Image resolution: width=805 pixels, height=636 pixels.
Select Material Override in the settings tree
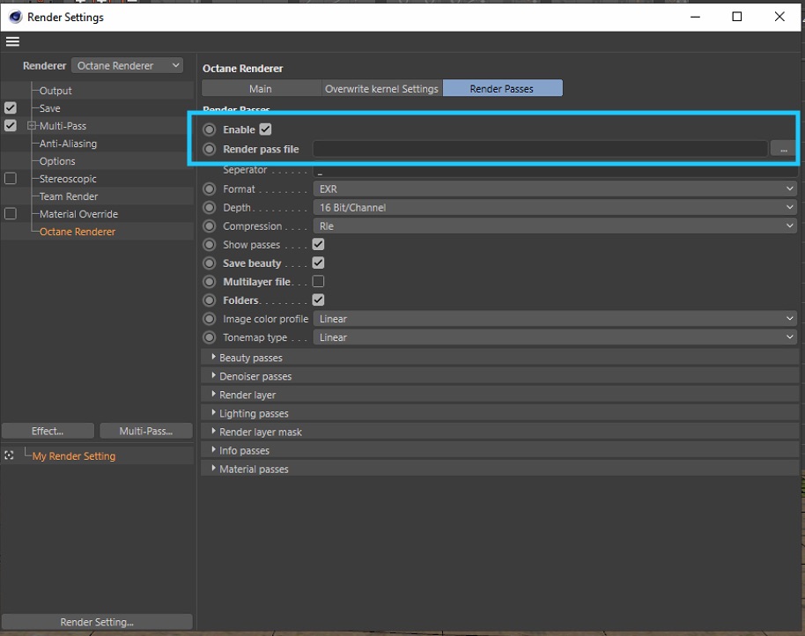coord(78,214)
